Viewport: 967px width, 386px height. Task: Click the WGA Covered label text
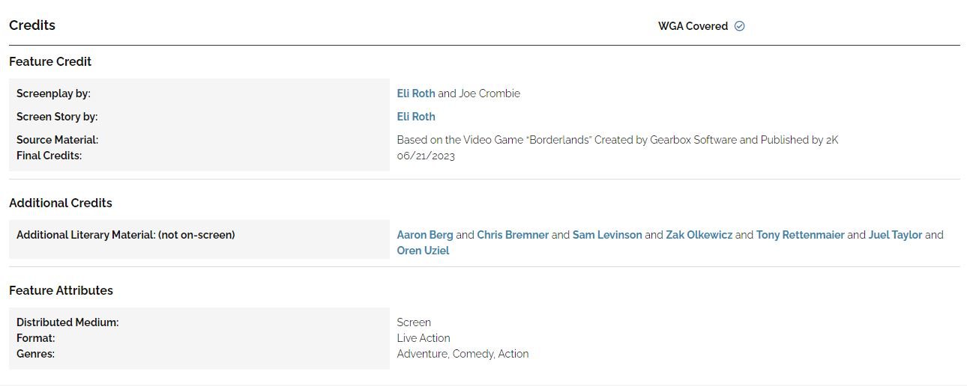click(x=693, y=26)
